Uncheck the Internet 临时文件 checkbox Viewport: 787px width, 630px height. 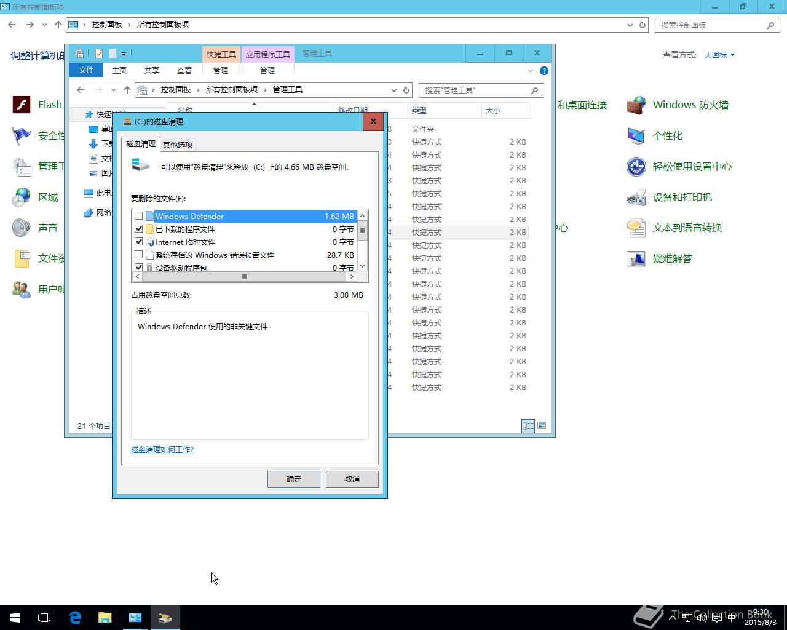(x=139, y=242)
